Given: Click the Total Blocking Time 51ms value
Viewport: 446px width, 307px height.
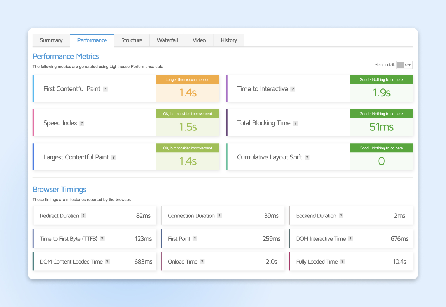Looking at the screenshot, I should pyautogui.click(x=381, y=127).
